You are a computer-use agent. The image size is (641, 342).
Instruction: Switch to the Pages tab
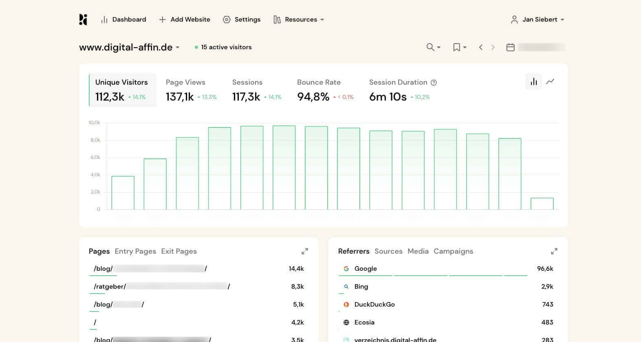pos(99,251)
